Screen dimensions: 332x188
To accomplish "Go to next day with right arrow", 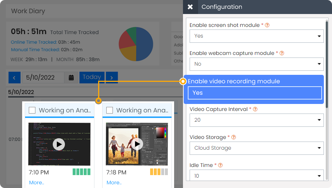I will [x=112, y=78].
